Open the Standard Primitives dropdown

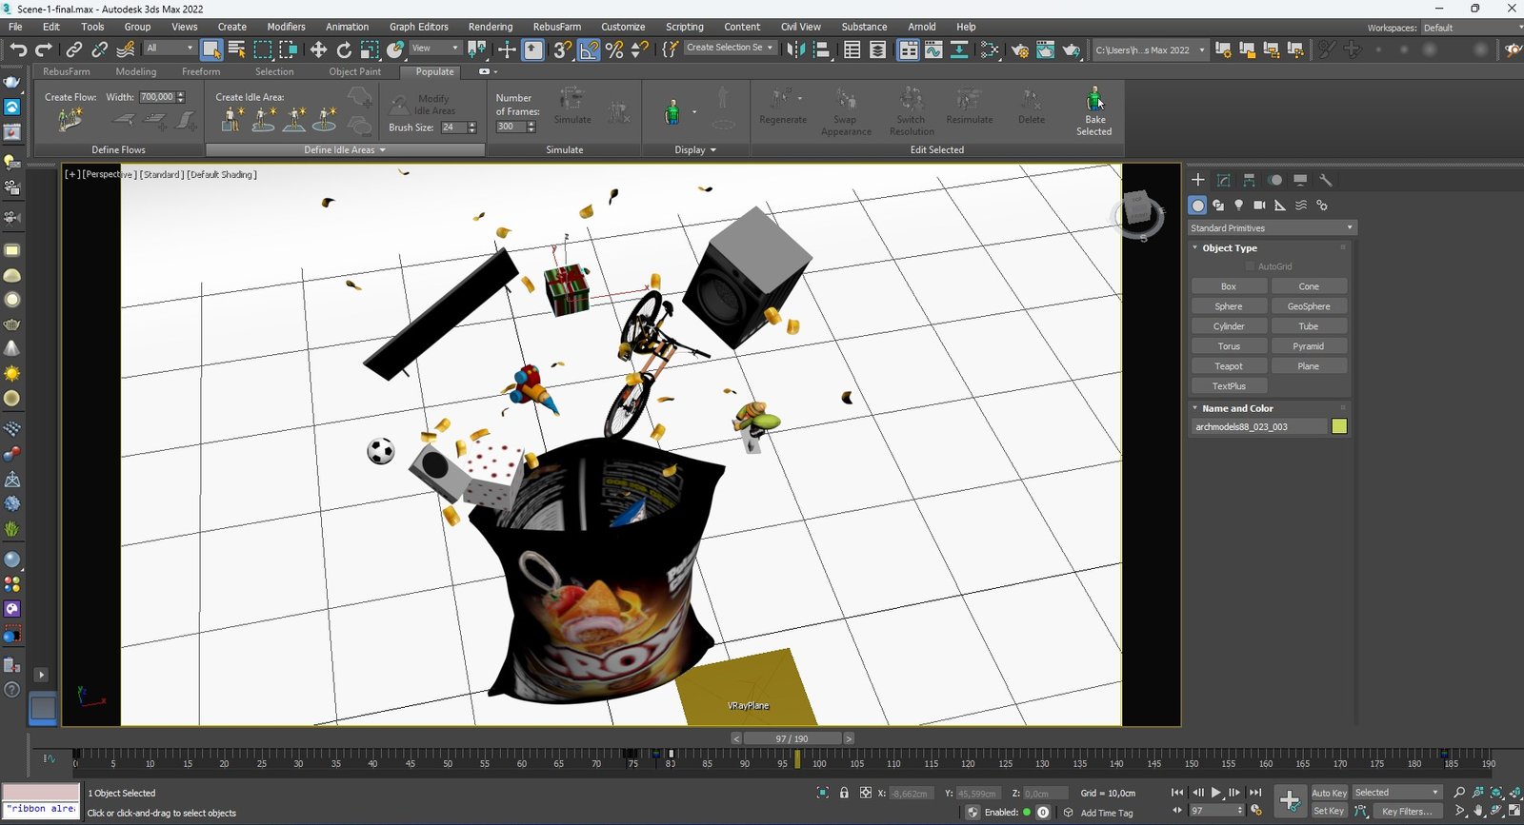[1271, 228]
